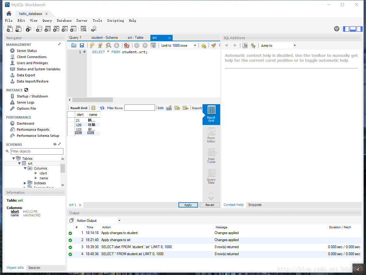Beautify the SQL script broom icon
The height and width of the screenshot is (275, 366).
coord(213,46)
